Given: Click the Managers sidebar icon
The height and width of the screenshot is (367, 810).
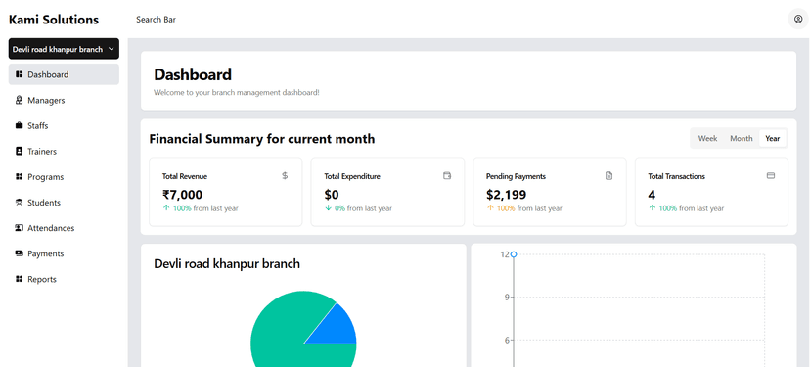Looking at the screenshot, I should (20, 100).
